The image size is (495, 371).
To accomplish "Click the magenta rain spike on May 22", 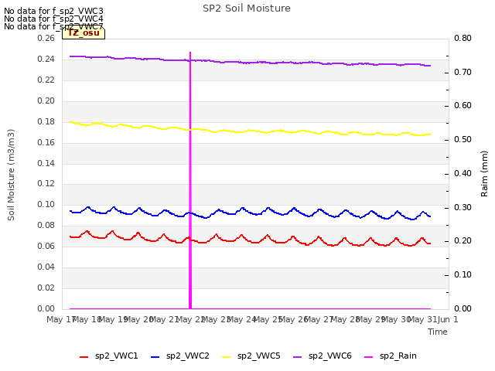I will [190, 180].
